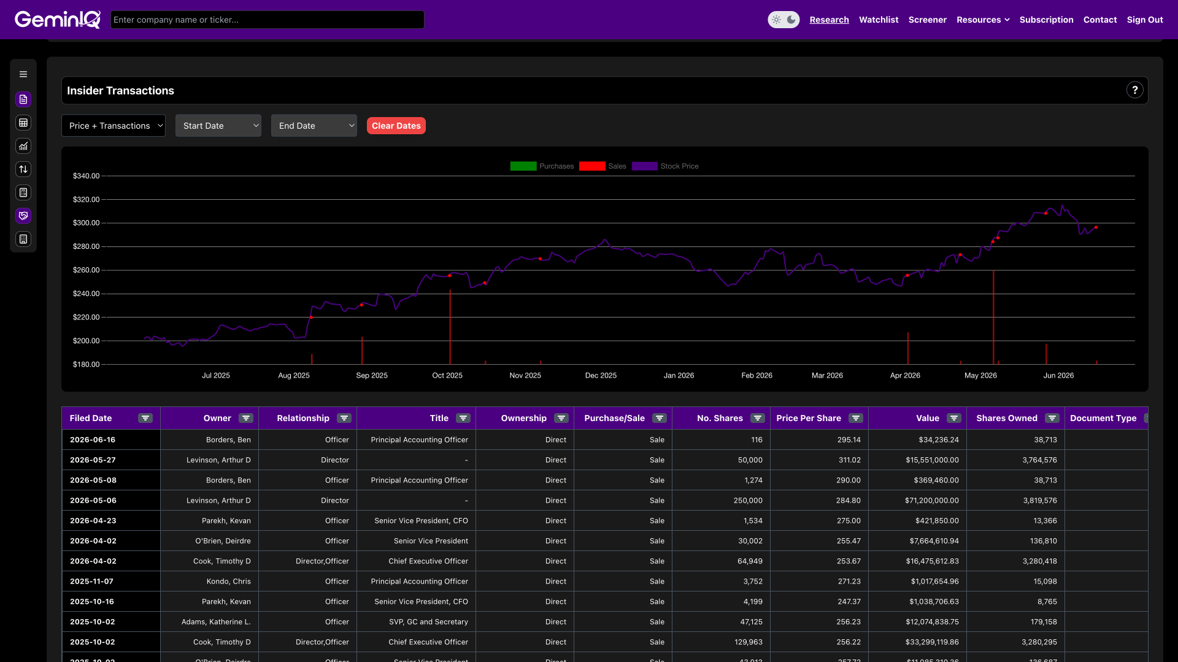This screenshot has height=662, width=1178.
Task: Toggle Purchases series in chart legend
Action: coord(542,166)
